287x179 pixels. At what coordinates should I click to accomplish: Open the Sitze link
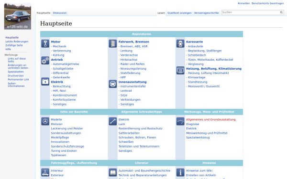pos(124,95)
